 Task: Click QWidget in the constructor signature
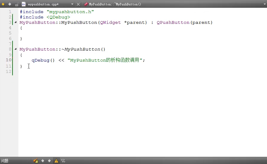coord(110,22)
